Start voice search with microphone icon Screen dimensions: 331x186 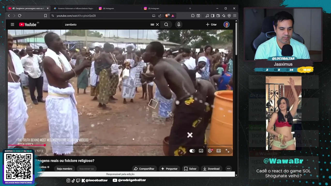pyautogui.click(x=179, y=25)
